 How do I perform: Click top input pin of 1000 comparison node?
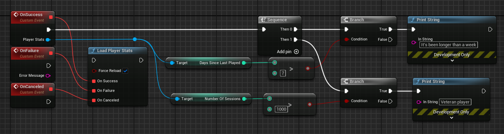269,99
